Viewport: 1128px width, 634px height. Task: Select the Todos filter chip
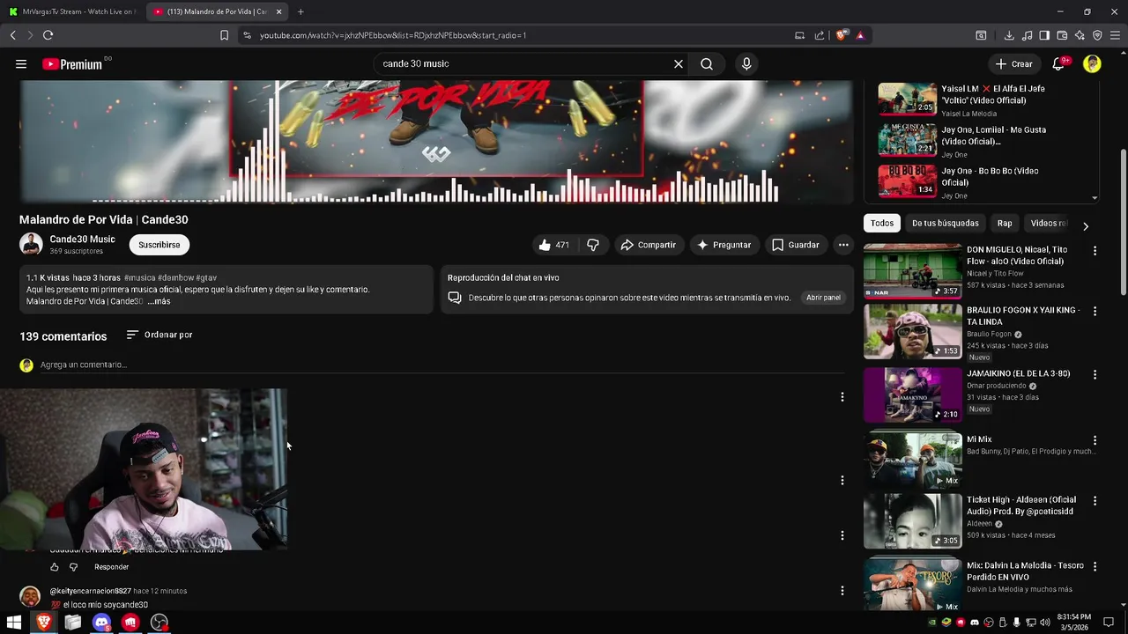click(x=882, y=224)
